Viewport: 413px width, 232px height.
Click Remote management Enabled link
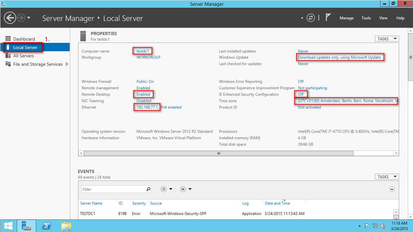click(143, 88)
